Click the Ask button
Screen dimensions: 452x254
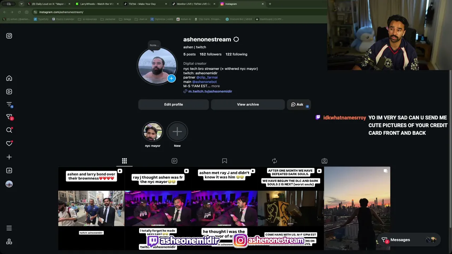tap(299, 104)
